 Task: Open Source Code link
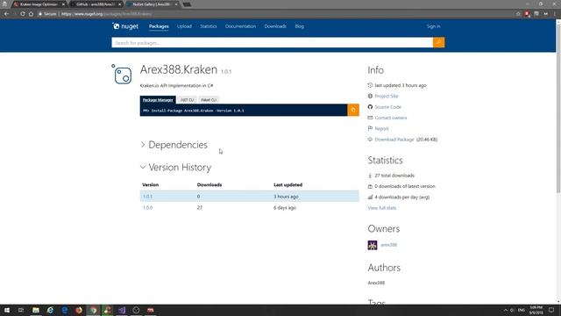pyautogui.click(x=387, y=107)
